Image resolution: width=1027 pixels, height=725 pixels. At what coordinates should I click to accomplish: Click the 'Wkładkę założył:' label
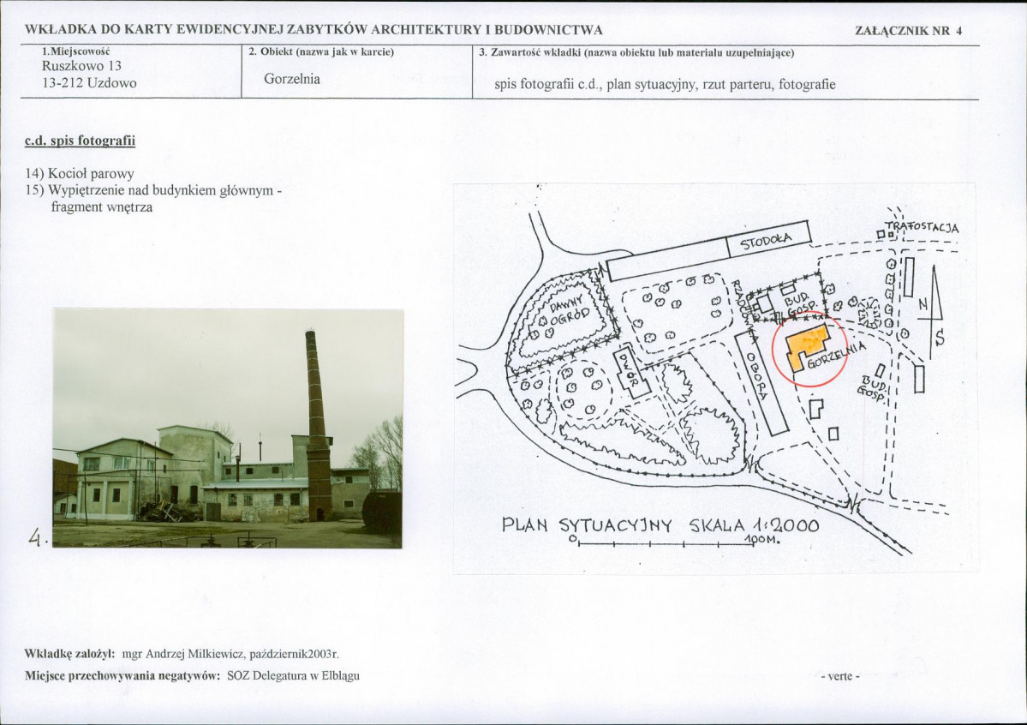[69, 654]
